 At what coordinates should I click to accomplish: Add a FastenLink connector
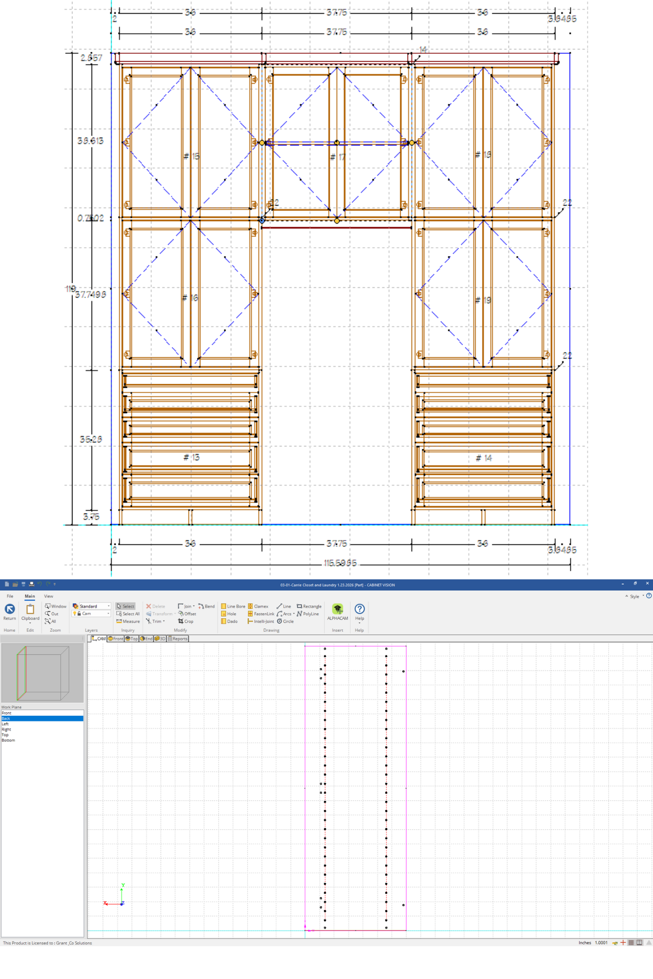tap(261, 613)
